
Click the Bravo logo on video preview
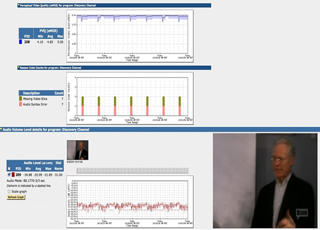302,213
